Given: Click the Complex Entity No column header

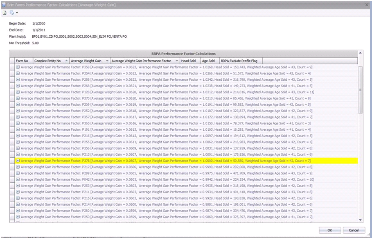Looking at the screenshot, I should [x=51, y=61].
